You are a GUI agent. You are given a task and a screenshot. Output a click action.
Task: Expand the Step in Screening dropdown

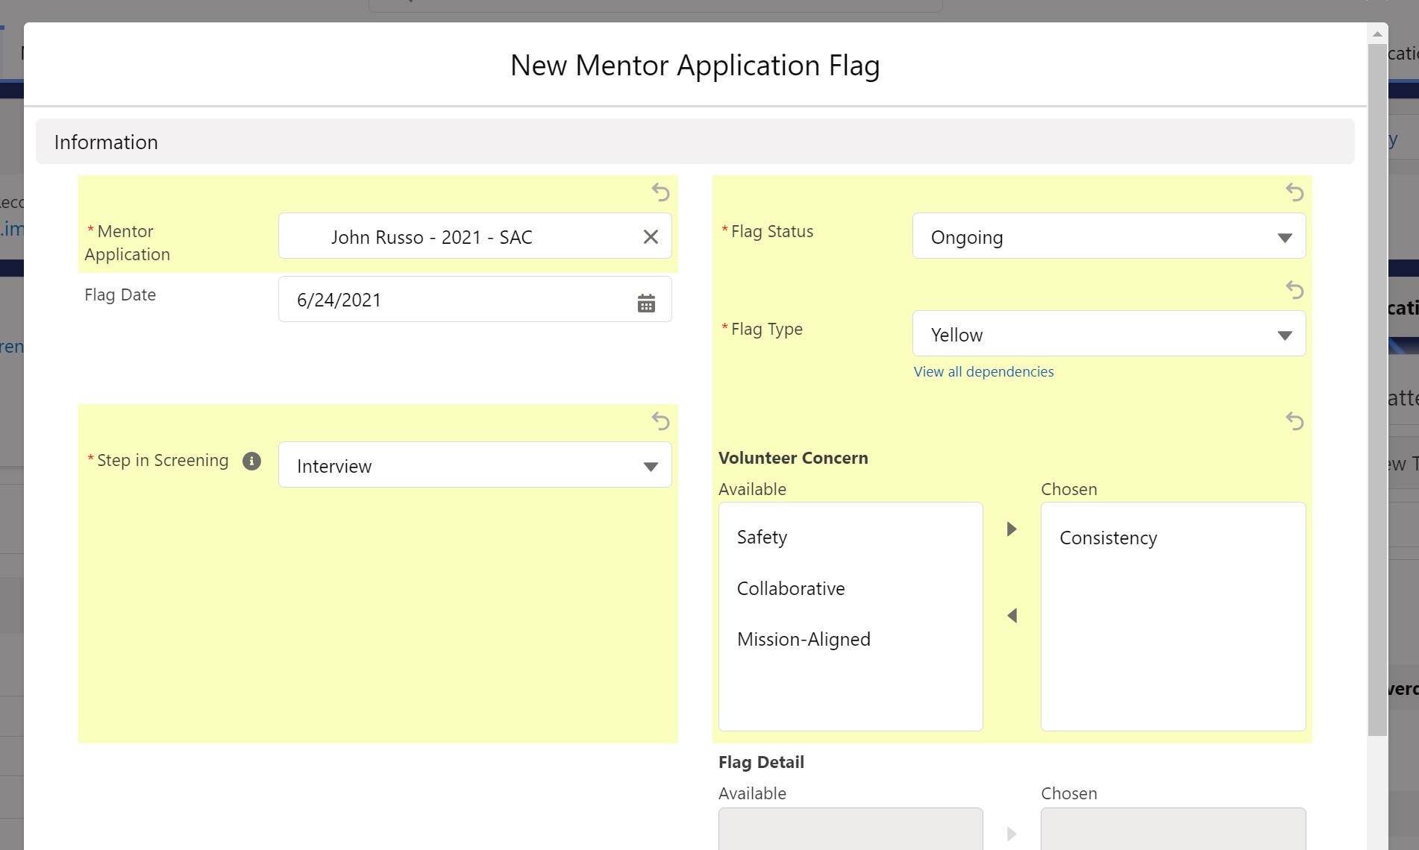point(474,466)
